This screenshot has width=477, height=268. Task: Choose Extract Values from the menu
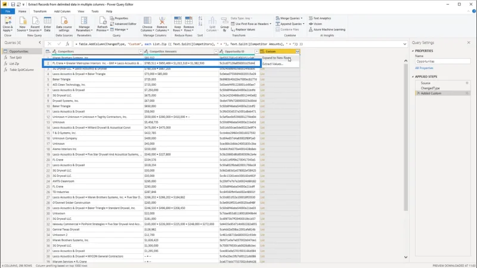click(x=272, y=64)
